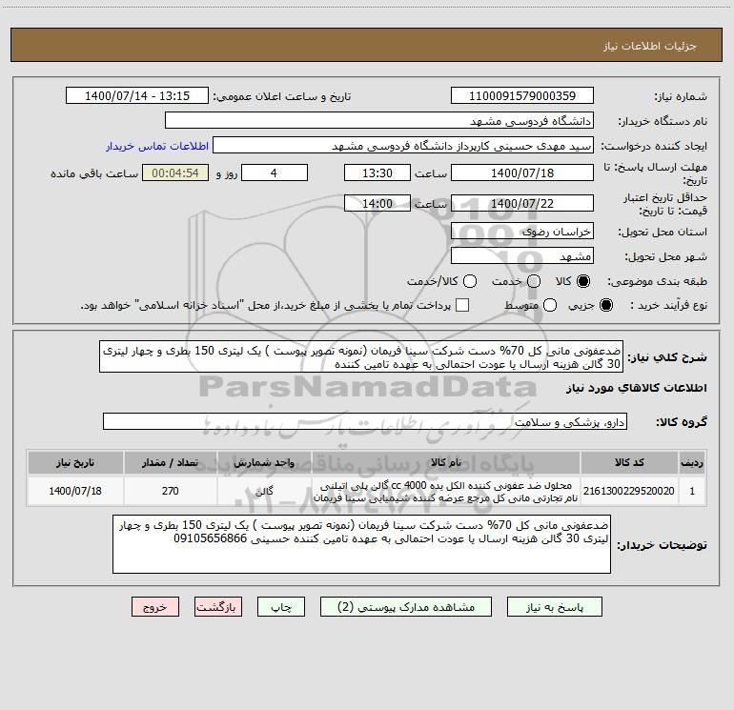Click the نام کالا column header
This screenshot has height=710, width=734.
coord(446,463)
